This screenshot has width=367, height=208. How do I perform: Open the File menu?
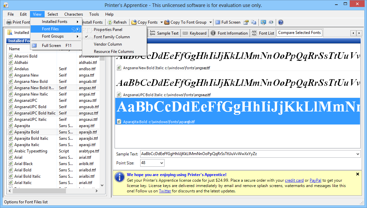[x=11, y=14]
